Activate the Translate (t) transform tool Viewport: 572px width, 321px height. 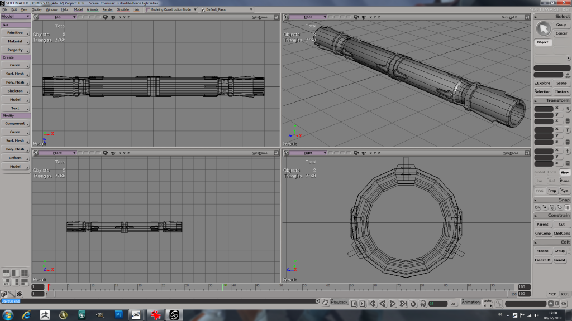568,151
